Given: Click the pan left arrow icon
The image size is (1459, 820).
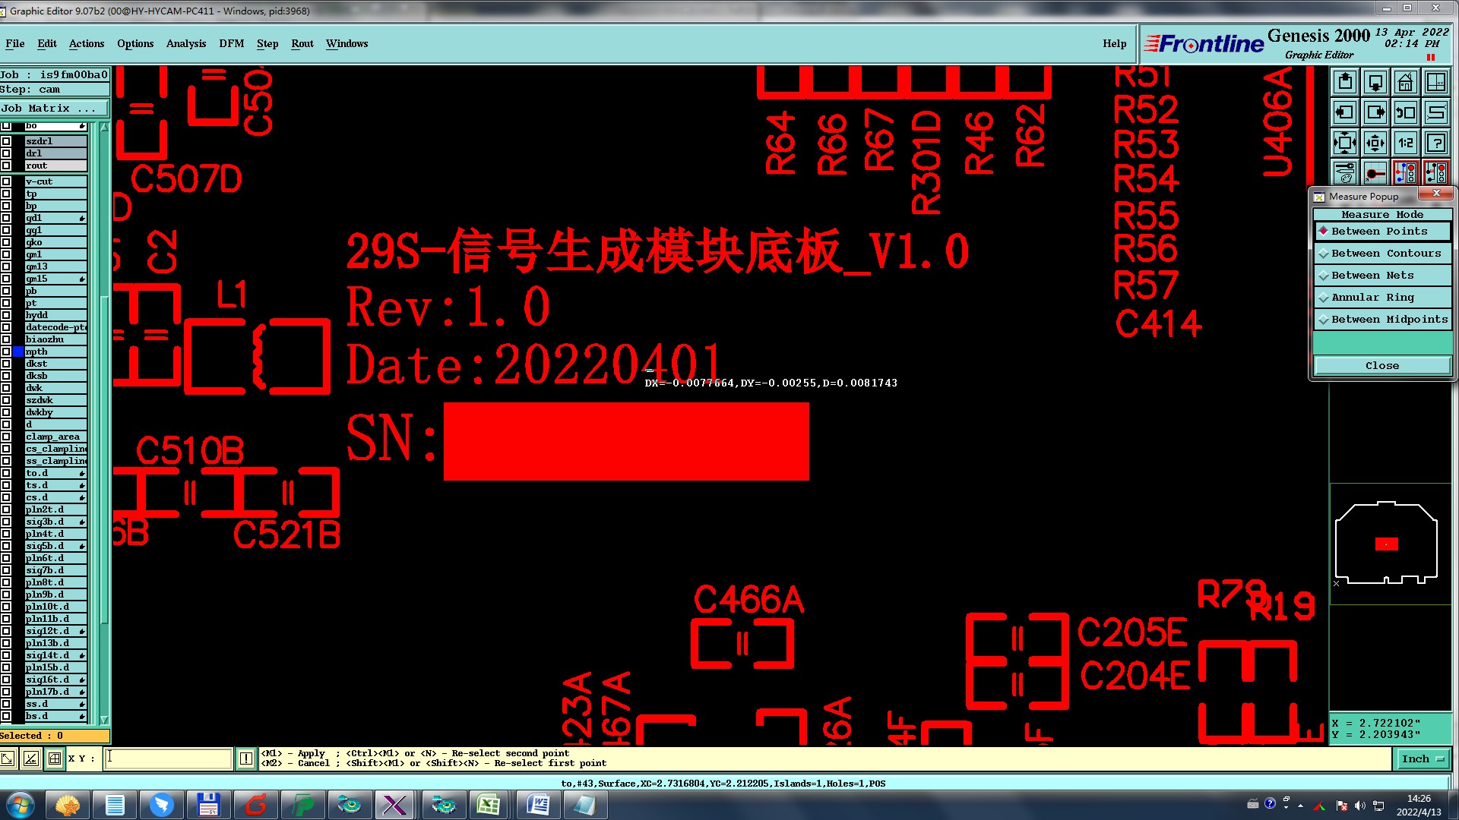Looking at the screenshot, I should pos(1344,112).
